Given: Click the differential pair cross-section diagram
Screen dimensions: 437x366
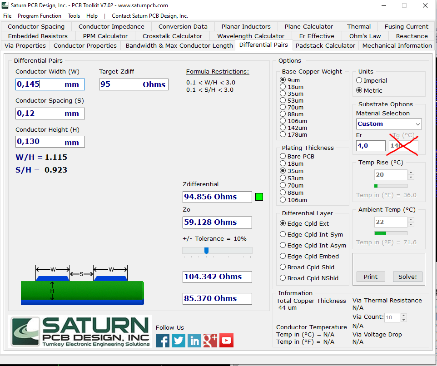Looking at the screenshot, I should [83, 285].
